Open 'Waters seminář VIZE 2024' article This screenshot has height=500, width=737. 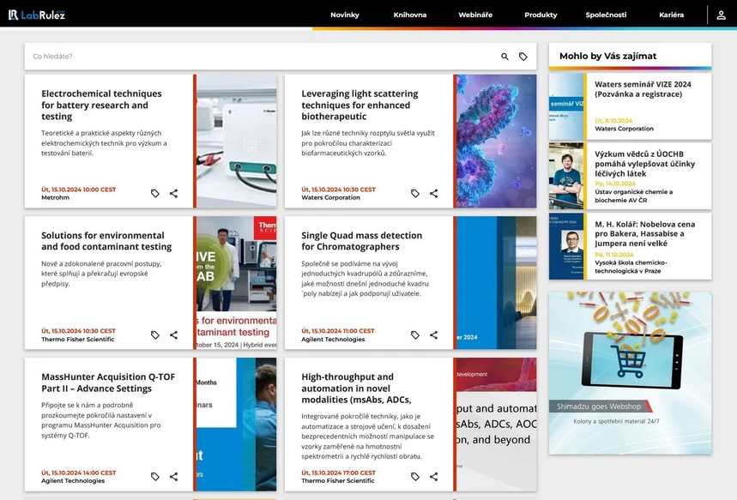(x=643, y=89)
